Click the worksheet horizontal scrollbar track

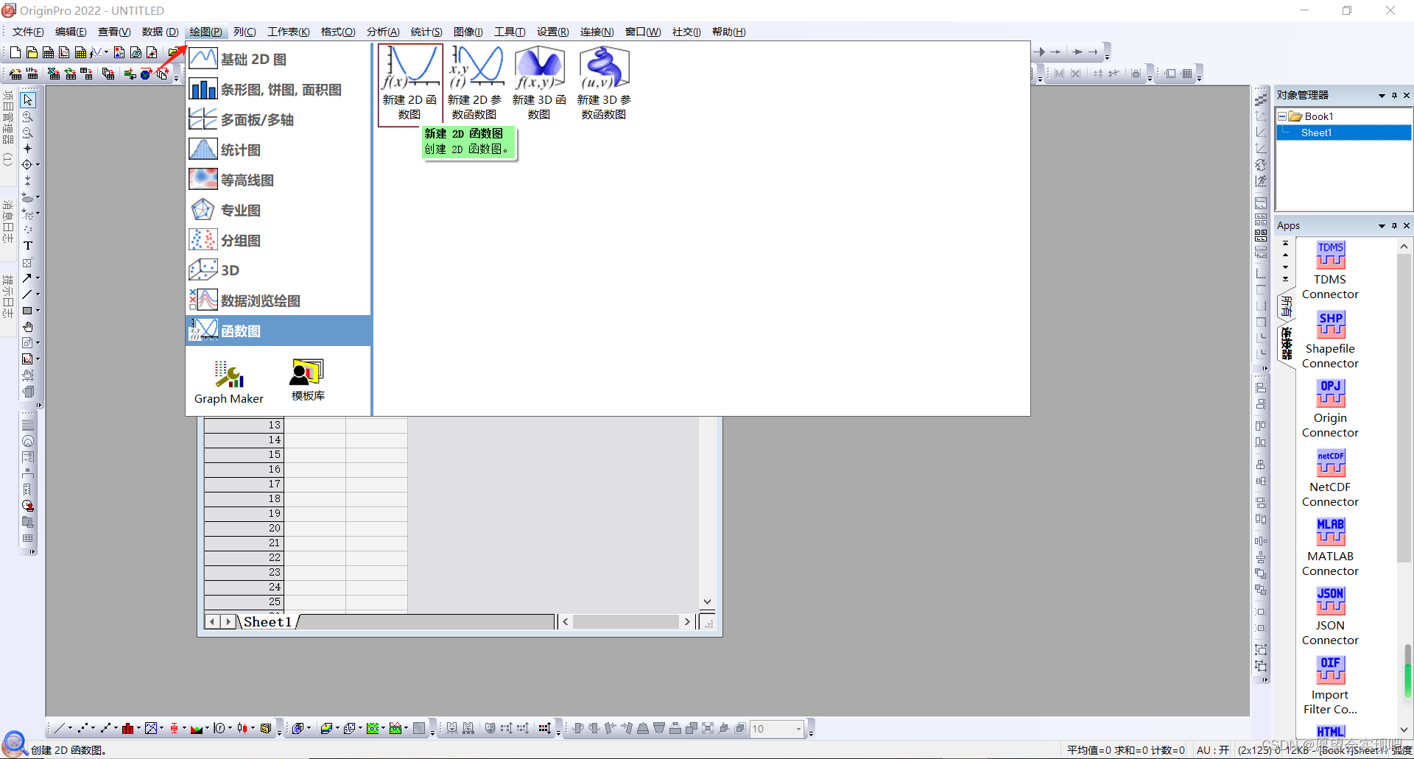click(626, 622)
